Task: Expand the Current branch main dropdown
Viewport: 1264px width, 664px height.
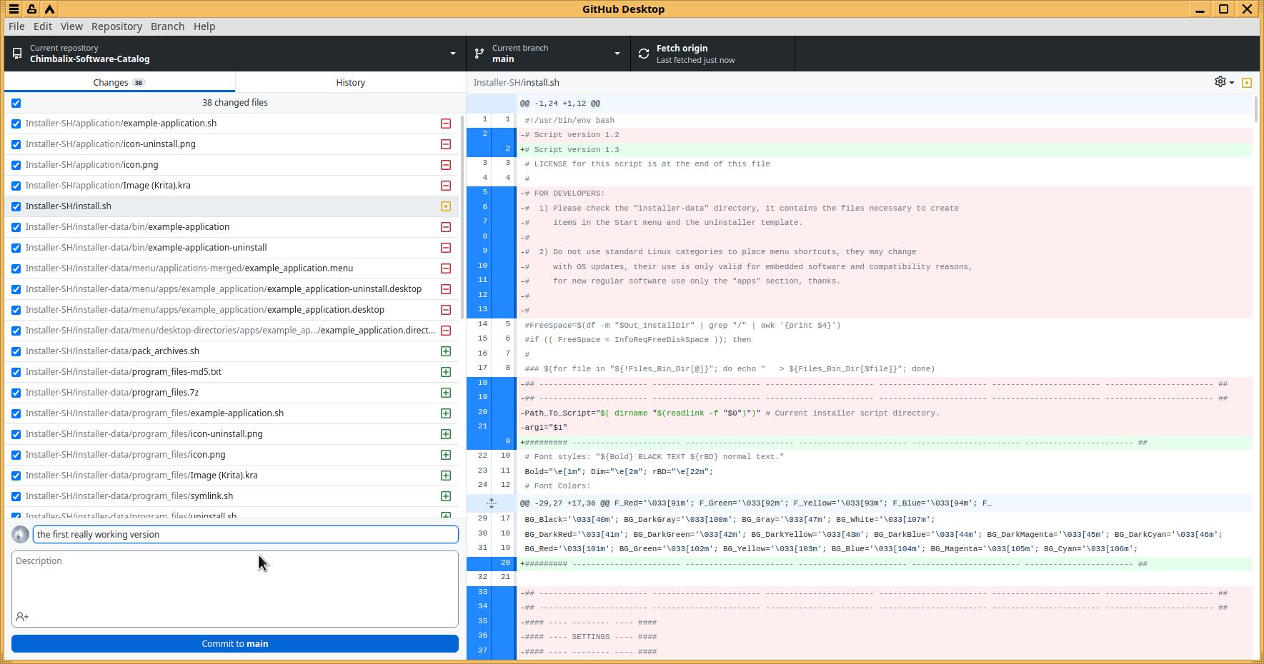Action: pos(548,54)
